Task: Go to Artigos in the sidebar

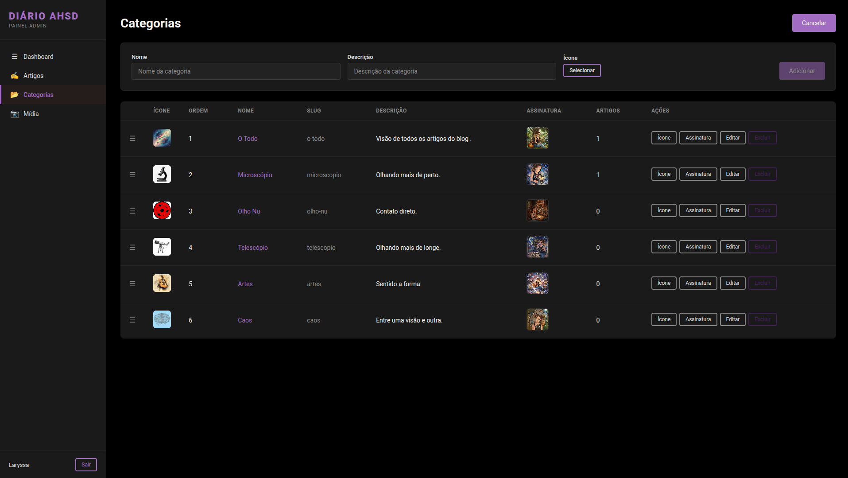Action: (x=33, y=76)
